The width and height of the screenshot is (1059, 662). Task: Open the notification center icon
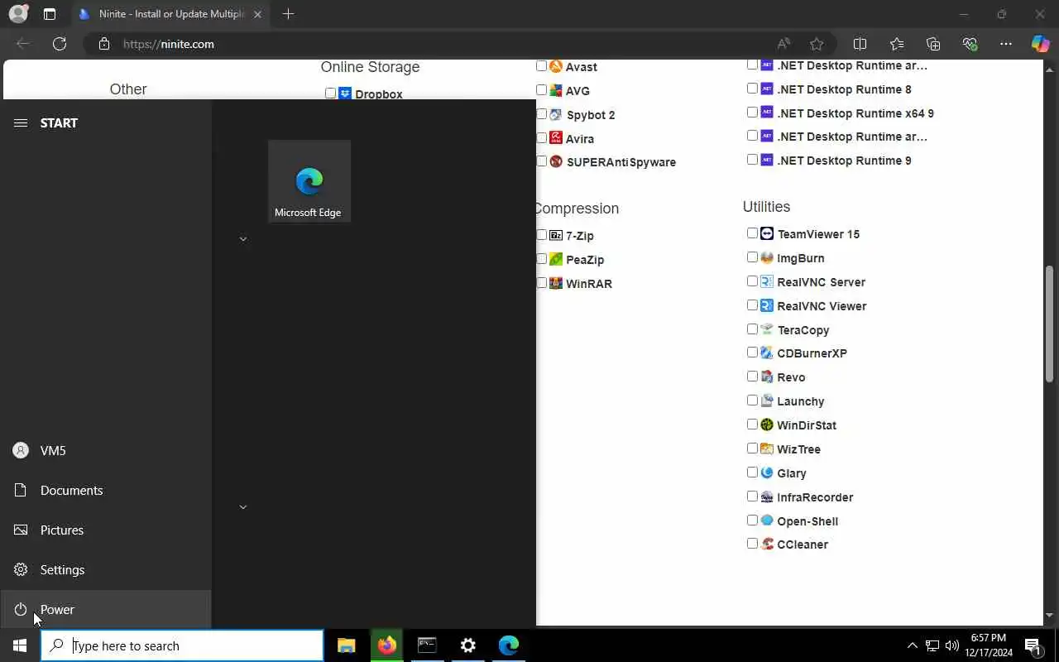click(1033, 645)
